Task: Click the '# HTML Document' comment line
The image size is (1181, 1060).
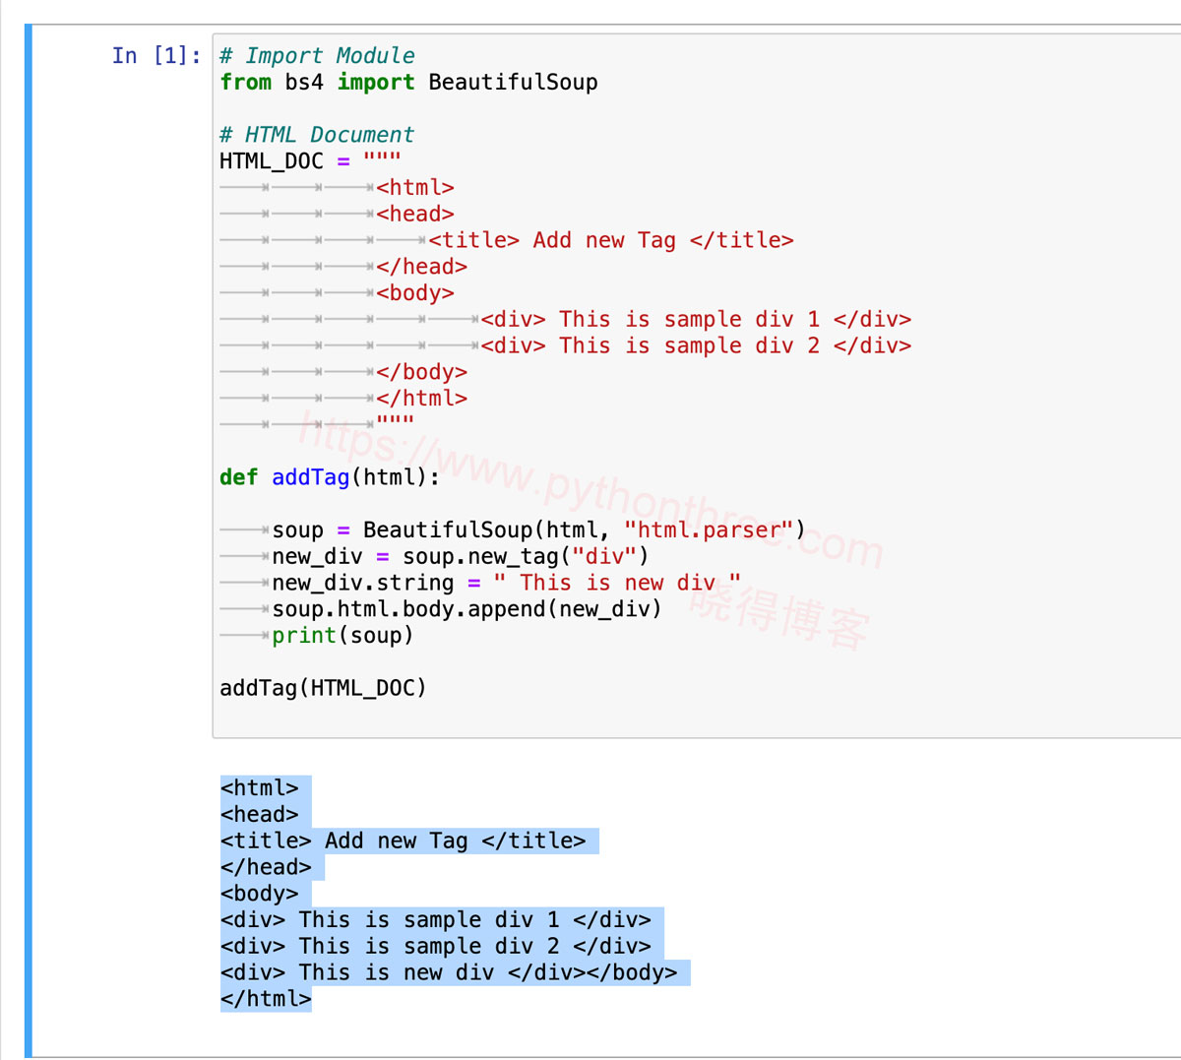Action: (x=317, y=135)
